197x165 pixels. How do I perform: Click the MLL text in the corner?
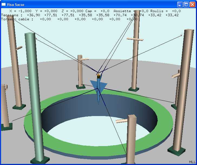[192, 162]
